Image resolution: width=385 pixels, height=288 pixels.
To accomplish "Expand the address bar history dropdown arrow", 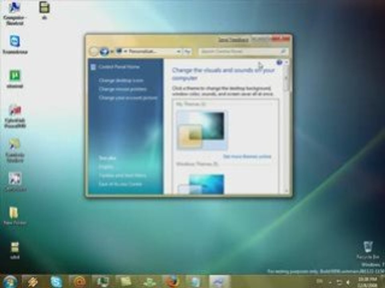I will [x=179, y=52].
